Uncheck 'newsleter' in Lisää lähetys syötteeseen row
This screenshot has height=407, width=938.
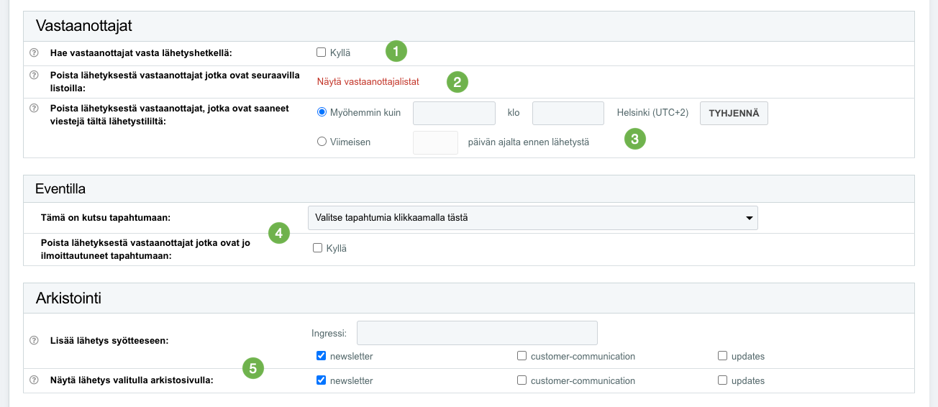click(321, 355)
